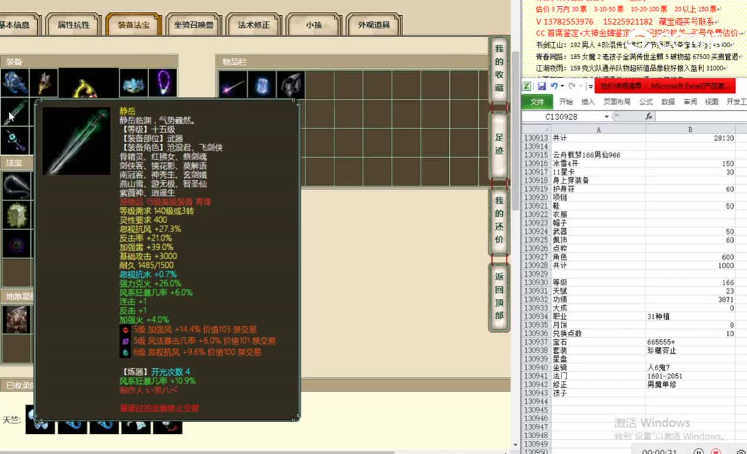Select the blue armor in equipment slots
The height and width of the screenshot is (454, 747).
tap(15, 83)
